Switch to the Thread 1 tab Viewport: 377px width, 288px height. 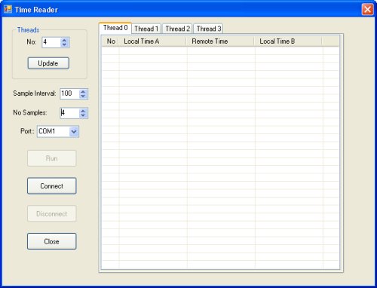[x=146, y=29]
